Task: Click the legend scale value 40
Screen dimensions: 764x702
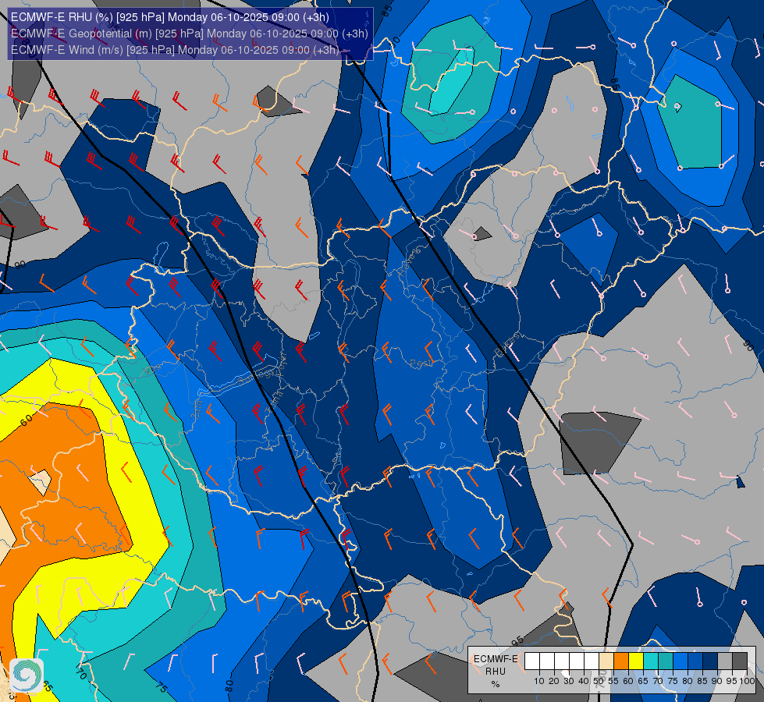Action: click(x=584, y=681)
